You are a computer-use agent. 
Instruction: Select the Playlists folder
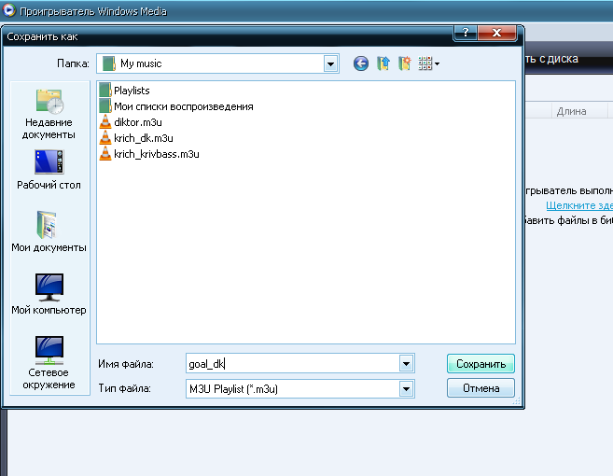tap(124, 91)
